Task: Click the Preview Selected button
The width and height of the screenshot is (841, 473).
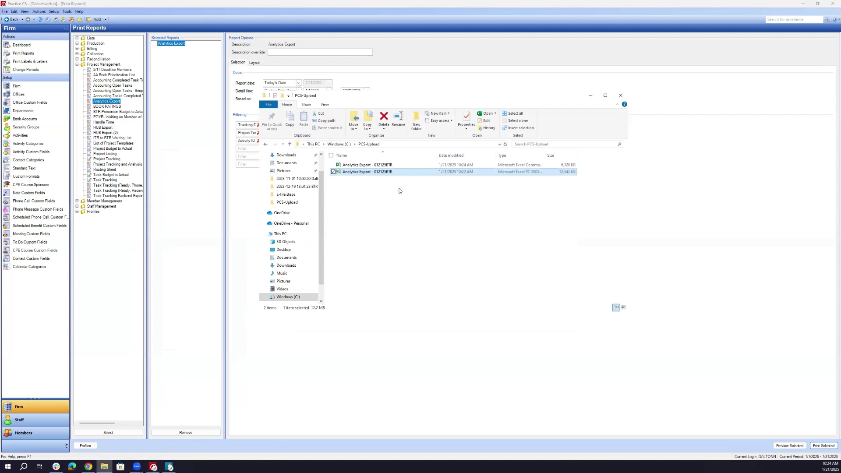Action: [789, 446]
